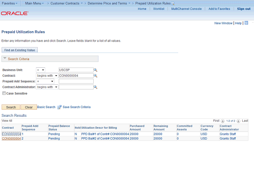
Task: Sort by Prepaid Balance Status column header
Action: tap(59, 127)
